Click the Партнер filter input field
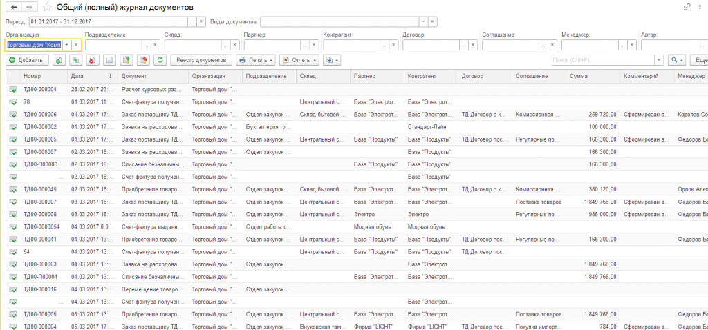708x330 pixels. (x=272, y=45)
